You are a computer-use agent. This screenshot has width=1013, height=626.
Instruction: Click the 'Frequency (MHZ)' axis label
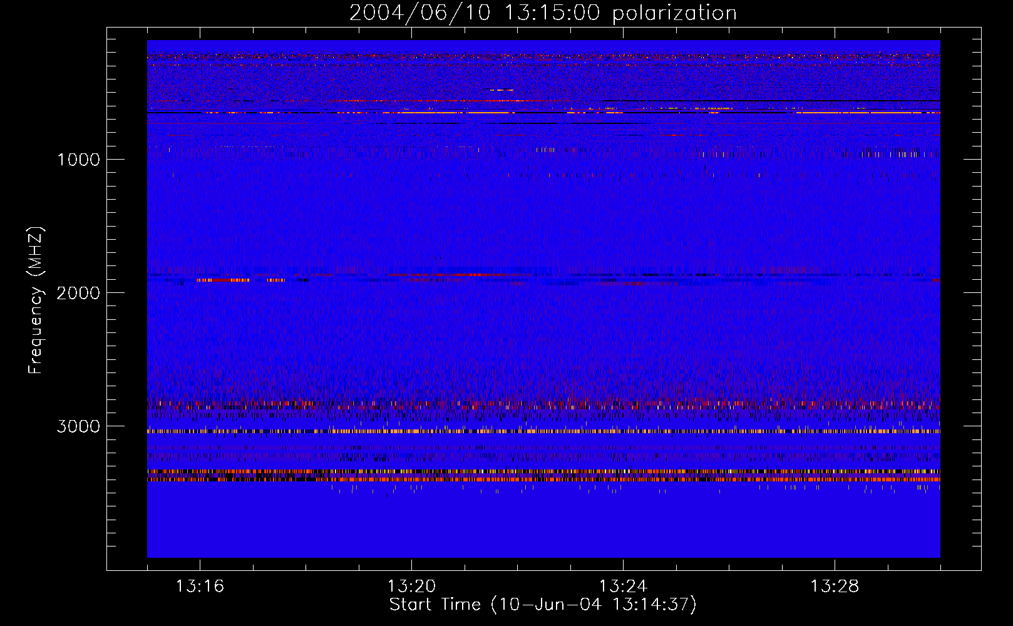pyautogui.click(x=36, y=300)
